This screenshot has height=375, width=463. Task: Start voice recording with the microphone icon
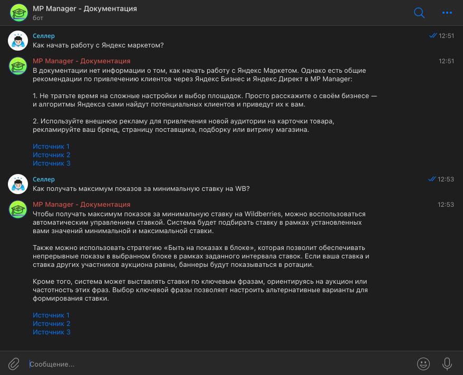(447, 363)
